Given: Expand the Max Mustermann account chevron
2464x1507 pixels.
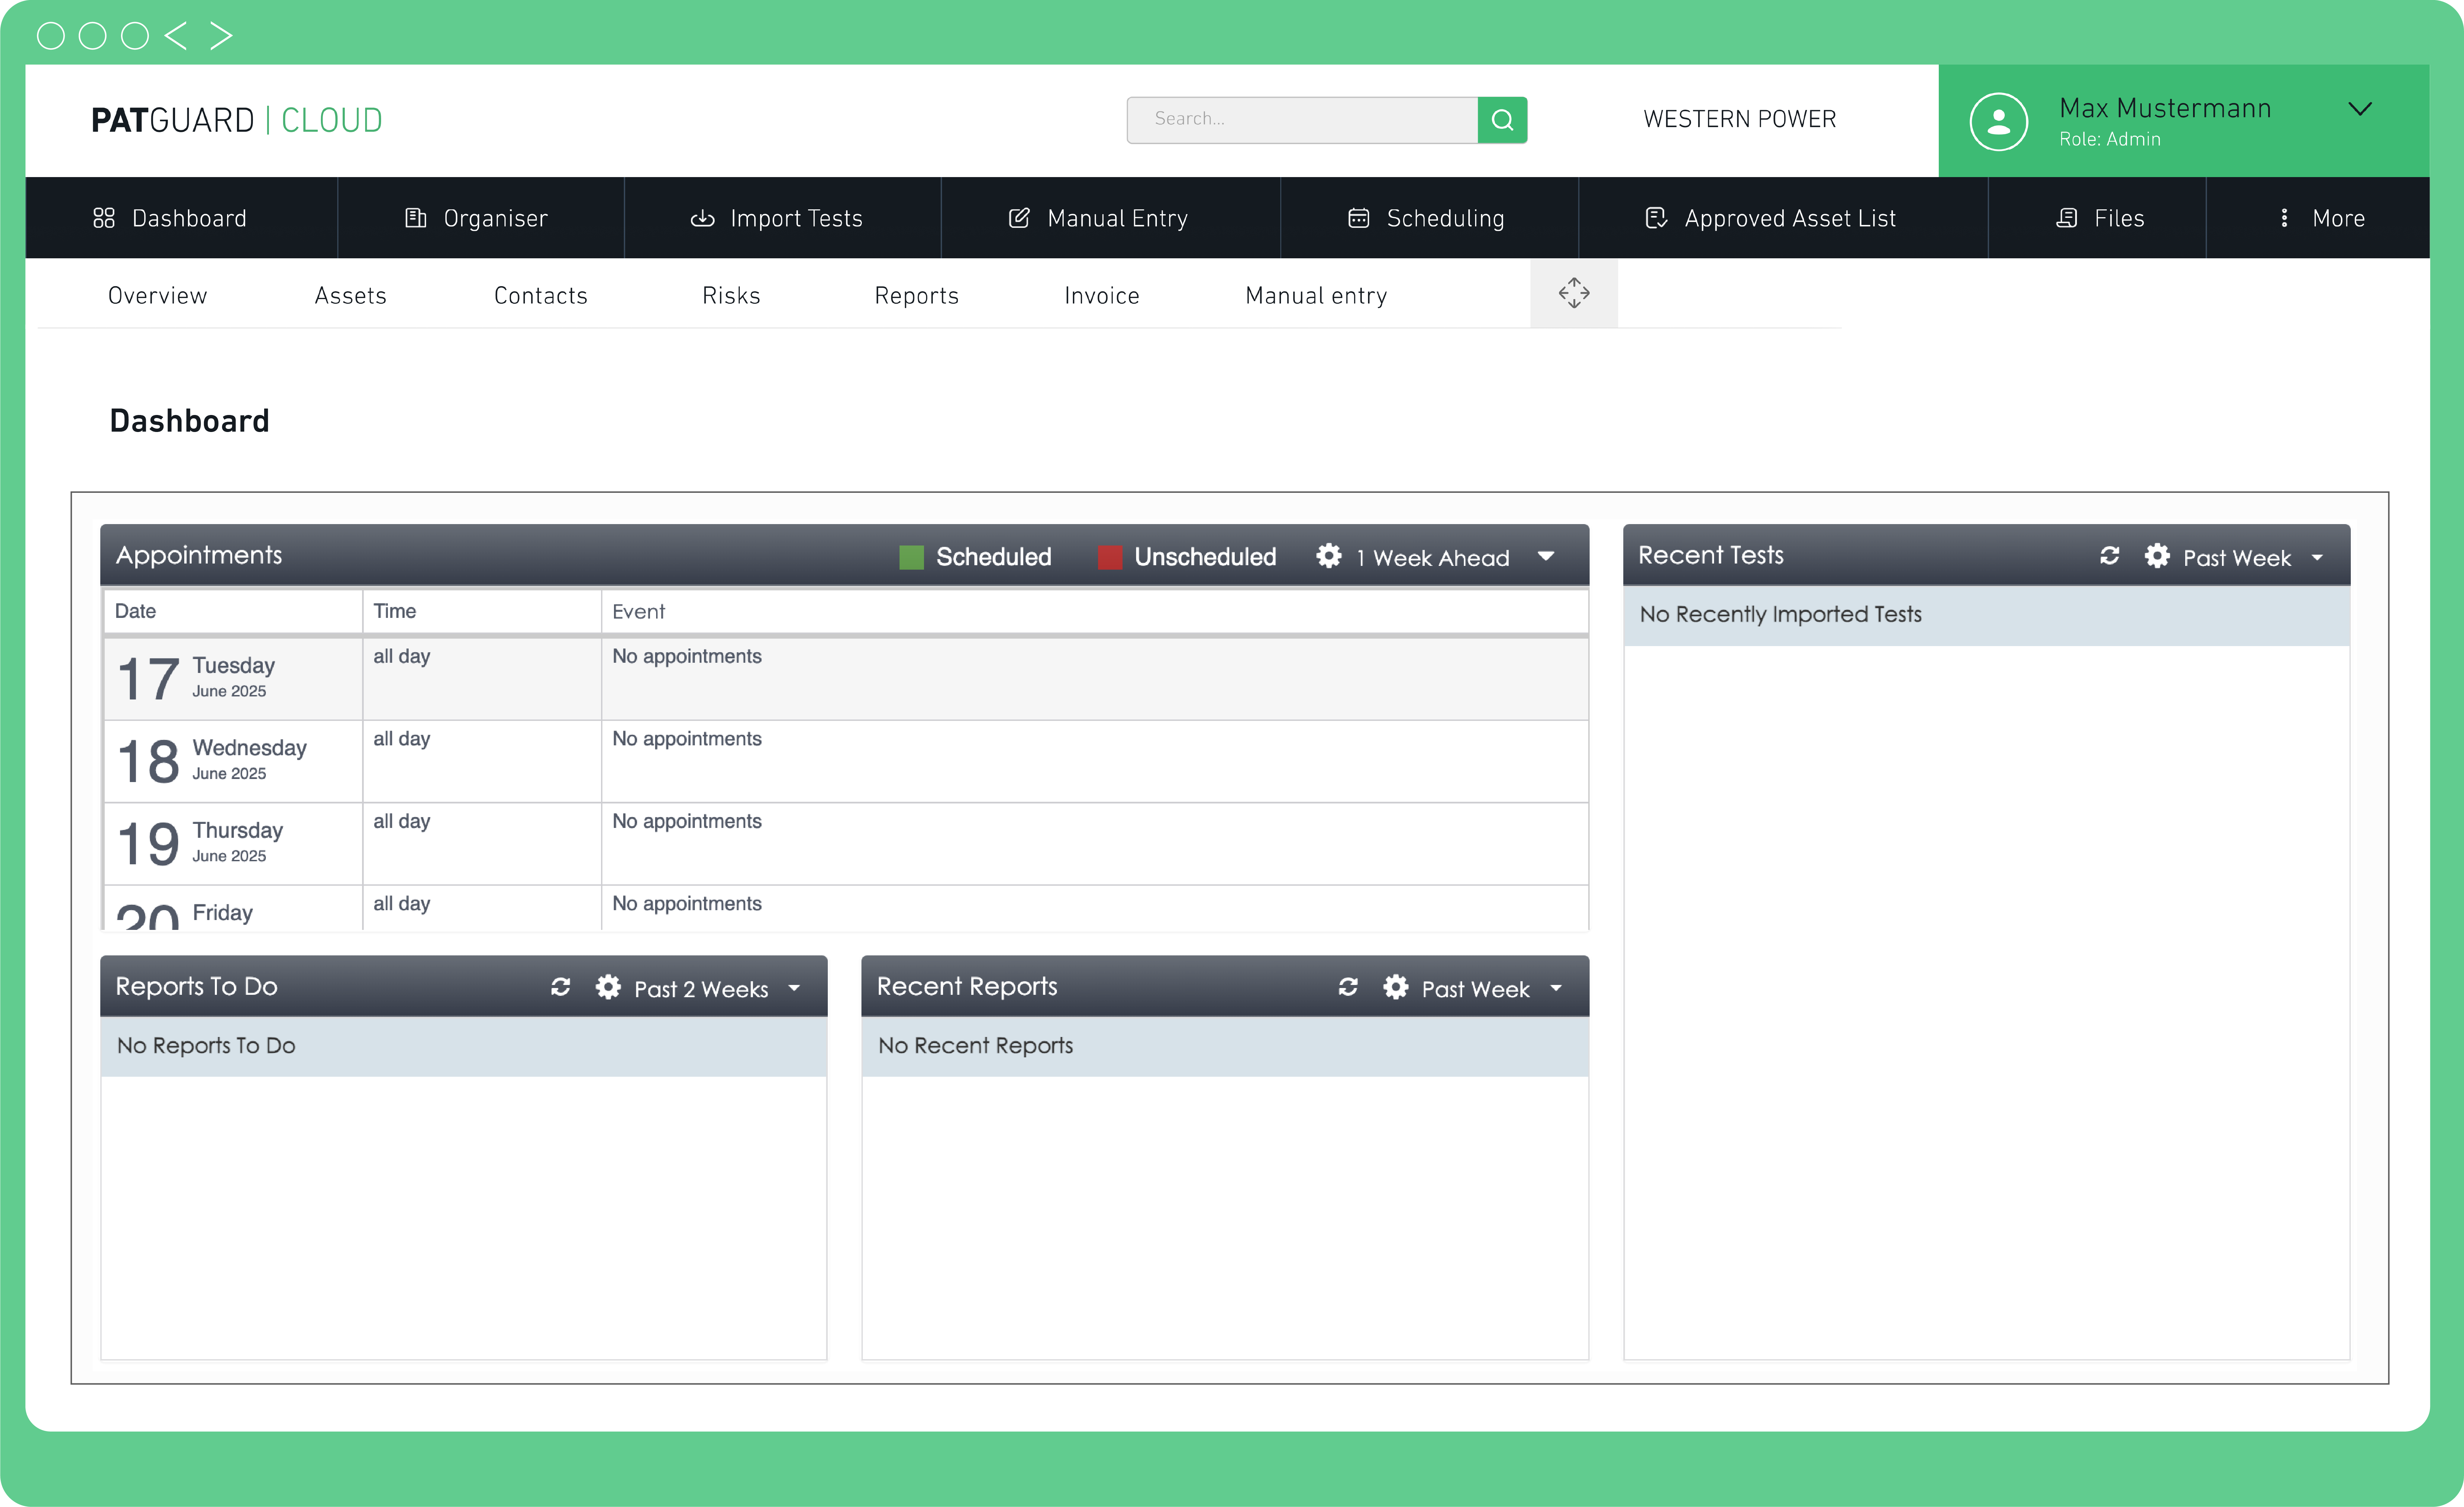Looking at the screenshot, I should 2360,109.
